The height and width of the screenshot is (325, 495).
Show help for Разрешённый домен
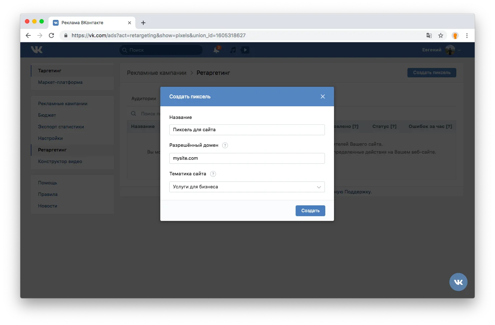pyautogui.click(x=225, y=145)
